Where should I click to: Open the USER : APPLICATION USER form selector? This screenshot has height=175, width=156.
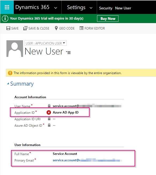click(46, 43)
